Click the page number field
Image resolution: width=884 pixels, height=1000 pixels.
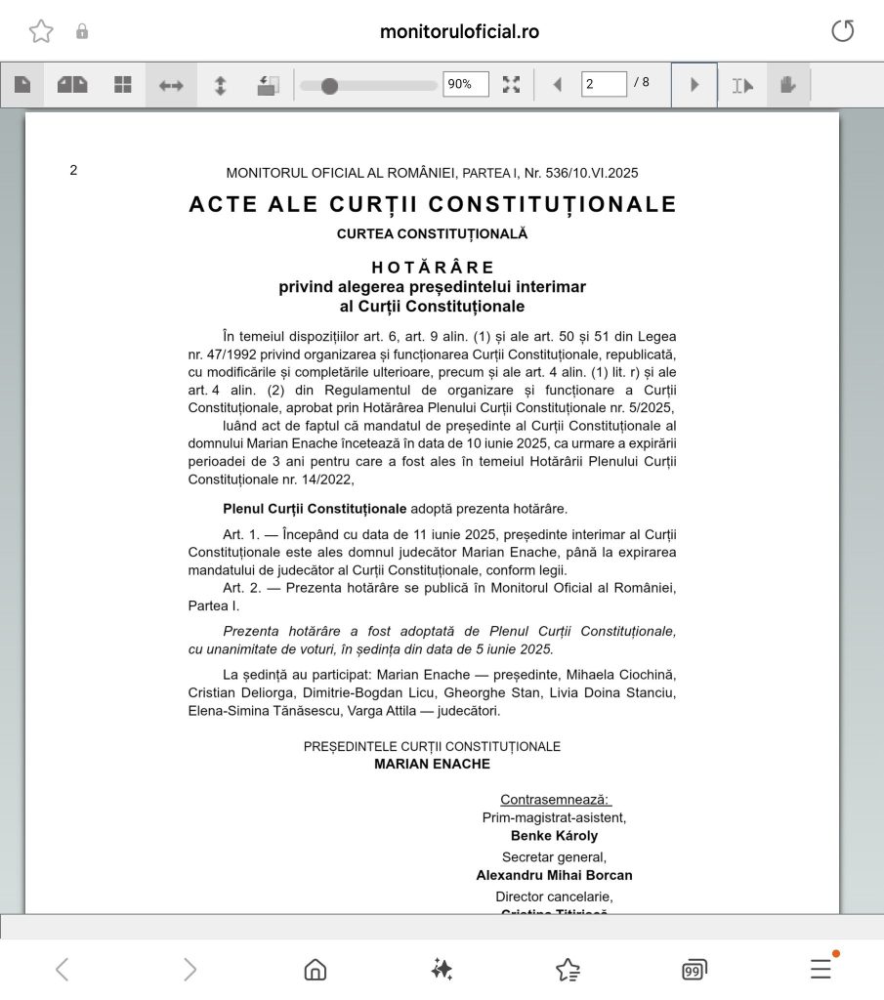click(603, 84)
